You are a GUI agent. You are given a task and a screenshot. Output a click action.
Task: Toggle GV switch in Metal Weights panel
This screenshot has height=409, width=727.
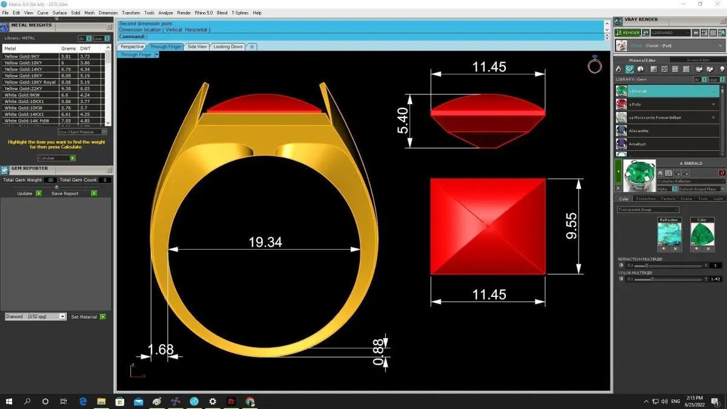[x=84, y=38]
